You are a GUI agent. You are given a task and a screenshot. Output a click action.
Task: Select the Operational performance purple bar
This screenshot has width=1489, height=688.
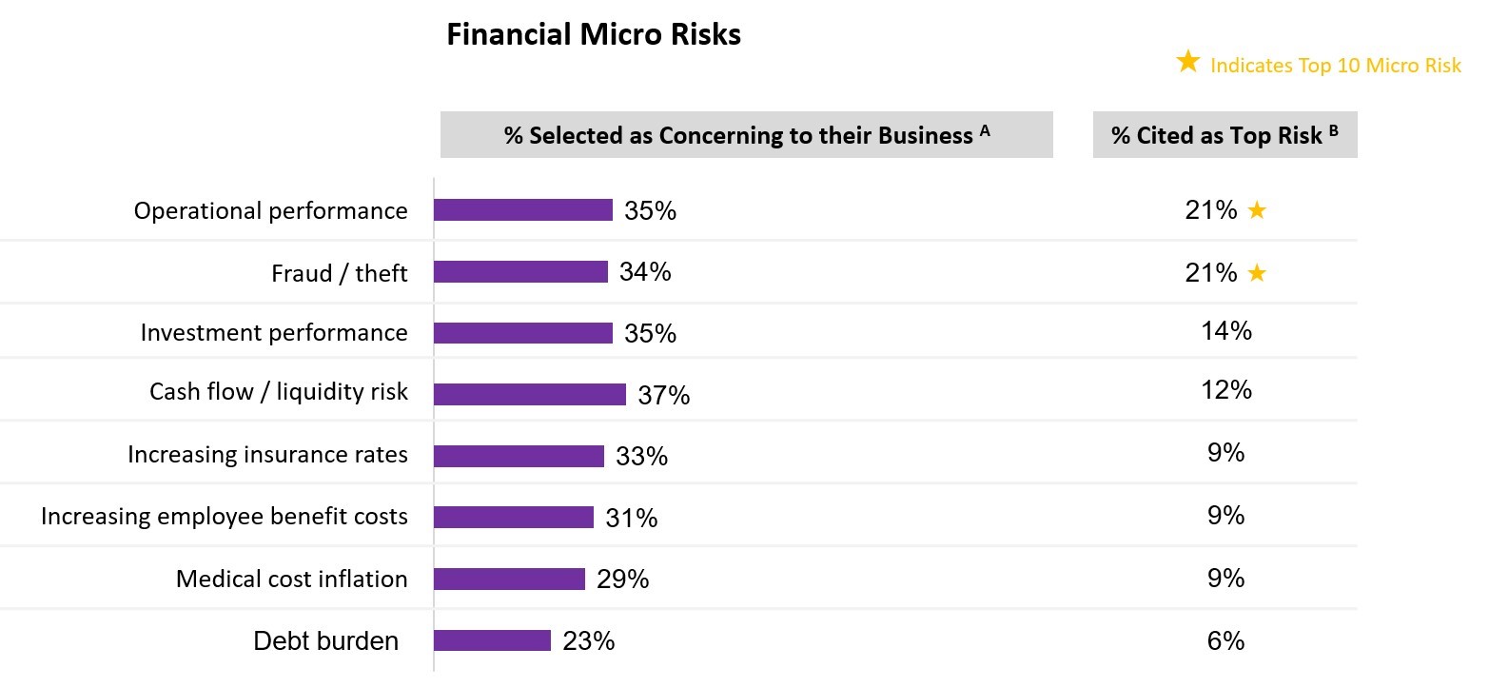(523, 210)
